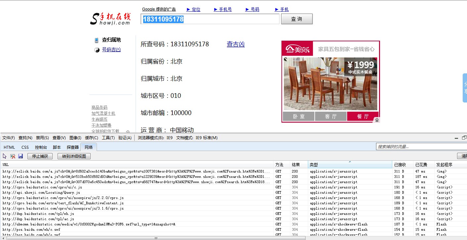Click the 美乐乐 brand logo in the ad
Screen dimensions: 467x240
coord(298,49)
